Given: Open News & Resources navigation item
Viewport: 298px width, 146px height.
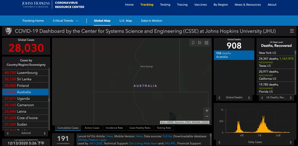Looking at the screenshot, I should pyautogui.click(x=248, y=5).
